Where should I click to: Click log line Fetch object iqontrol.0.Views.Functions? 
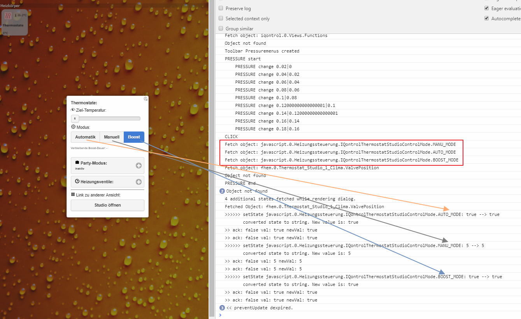click(276, 35)
